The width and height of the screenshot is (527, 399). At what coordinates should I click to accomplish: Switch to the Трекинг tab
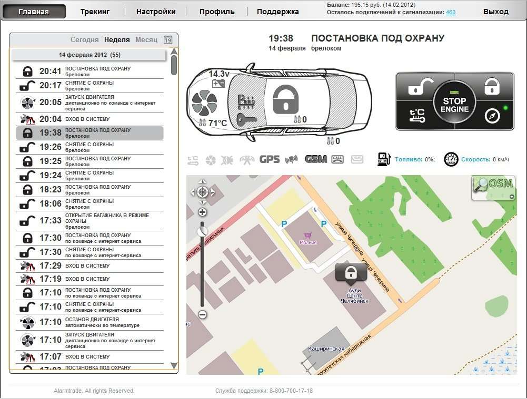(95, 12)
